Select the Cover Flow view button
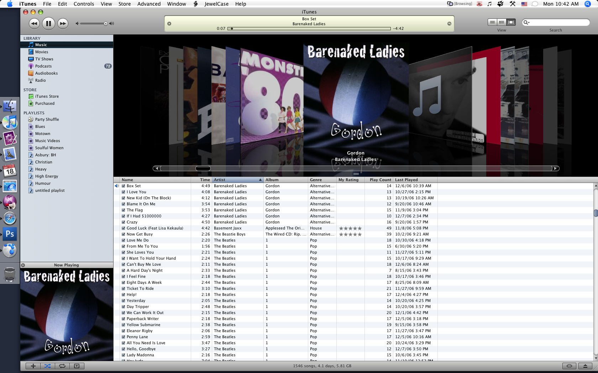Screen dimensions: 598x373 tap(511, 22)
